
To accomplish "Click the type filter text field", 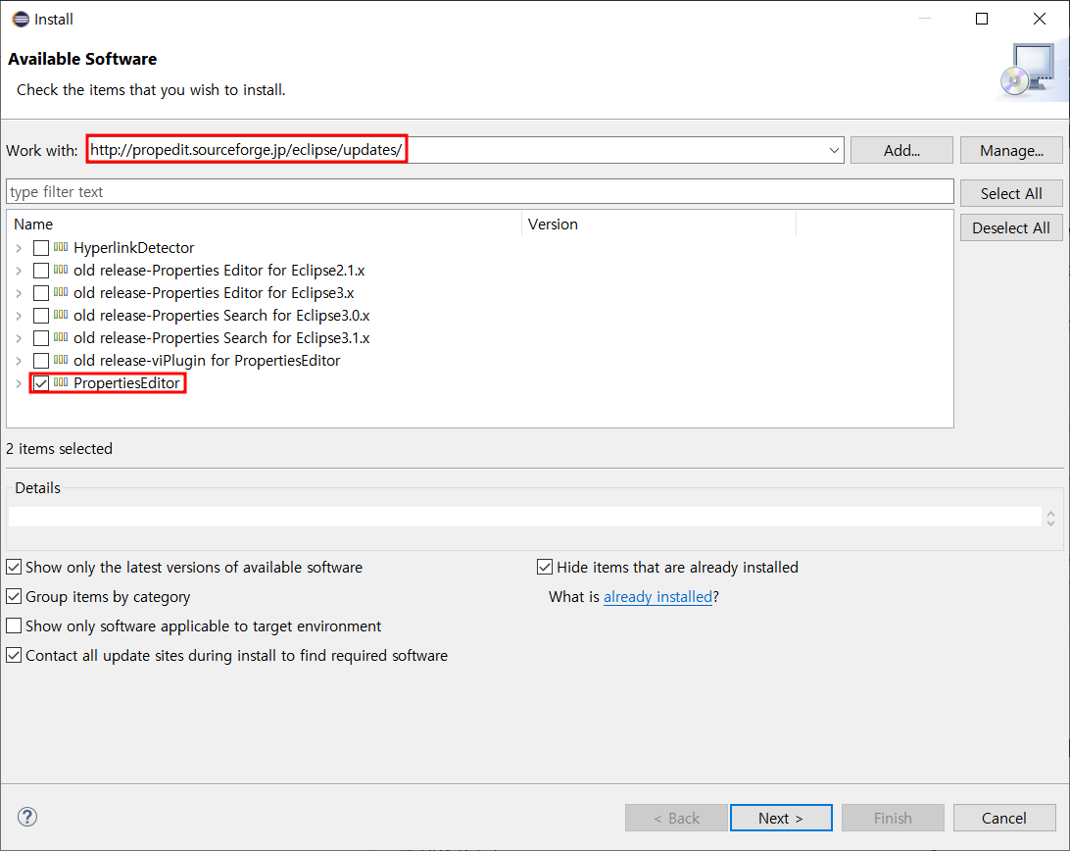I will point(480,192).
